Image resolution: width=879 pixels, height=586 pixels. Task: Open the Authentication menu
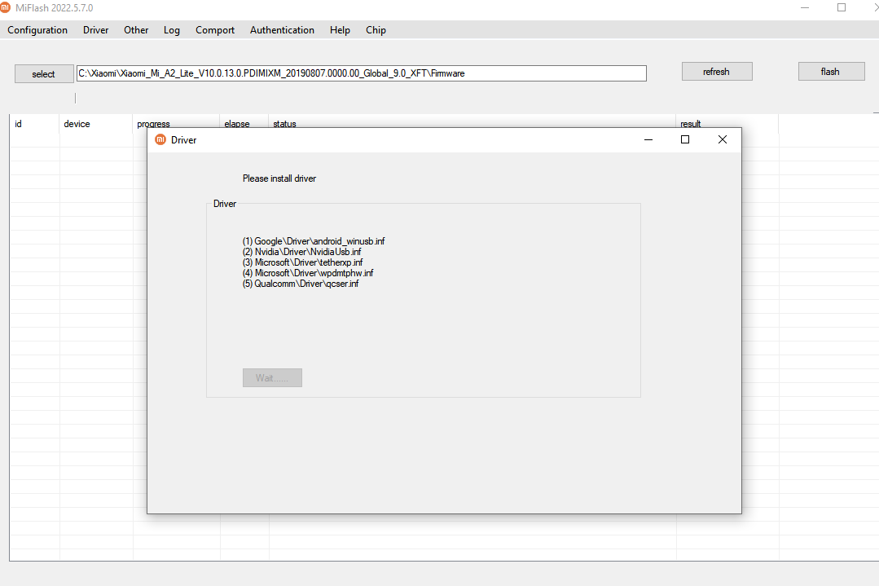(x=282, y=30)
